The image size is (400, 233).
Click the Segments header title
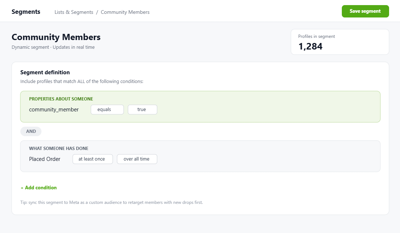pos(26,12)
